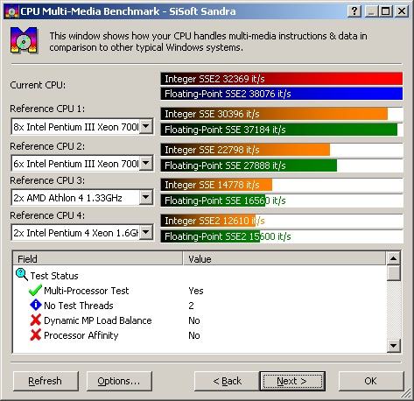Click the green checkmark beside Multi-Processor Test
Screen dimensions: 414x401
35,291
